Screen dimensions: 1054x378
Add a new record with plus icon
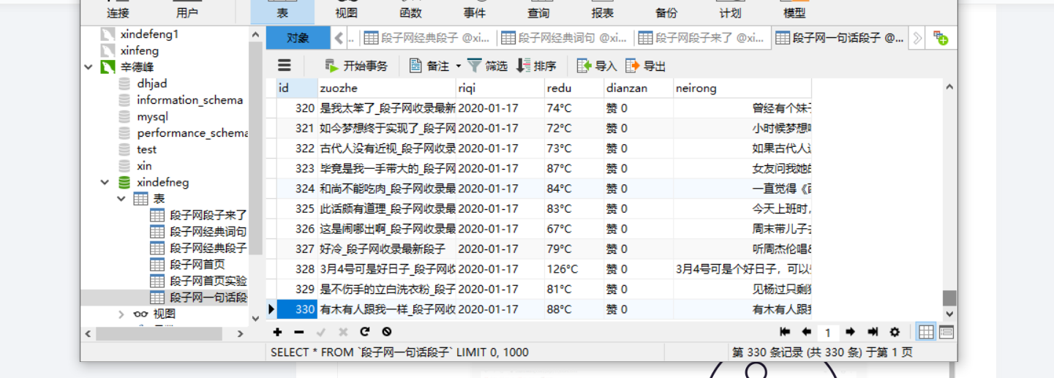coord(277,332)
